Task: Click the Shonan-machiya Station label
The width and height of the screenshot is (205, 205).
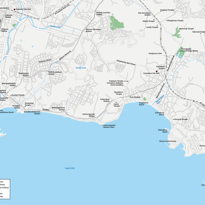Action: (x=103, y=13)
